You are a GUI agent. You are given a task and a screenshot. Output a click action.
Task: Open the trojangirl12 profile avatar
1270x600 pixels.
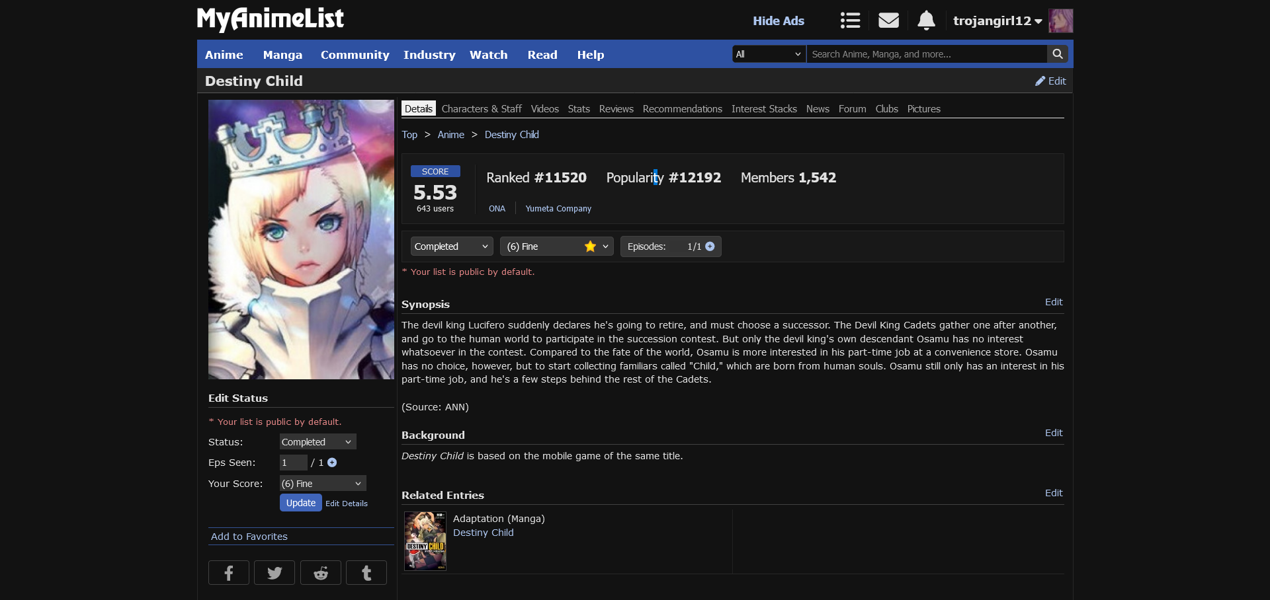coord(1061,20)
